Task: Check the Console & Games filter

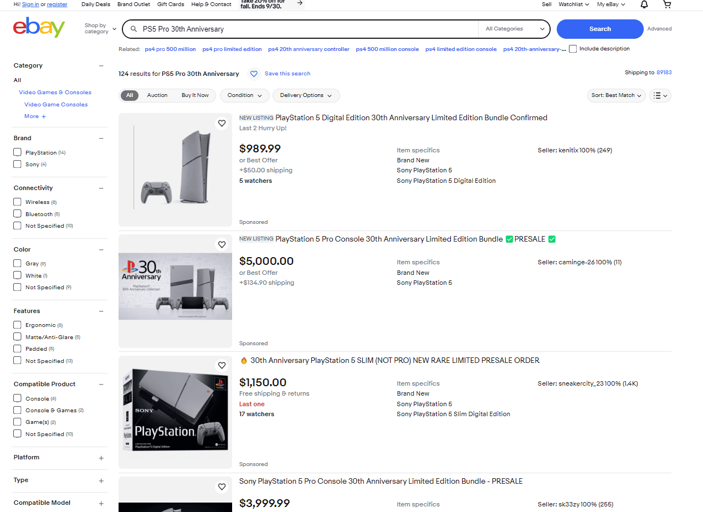Action: (x=18, y=411)
